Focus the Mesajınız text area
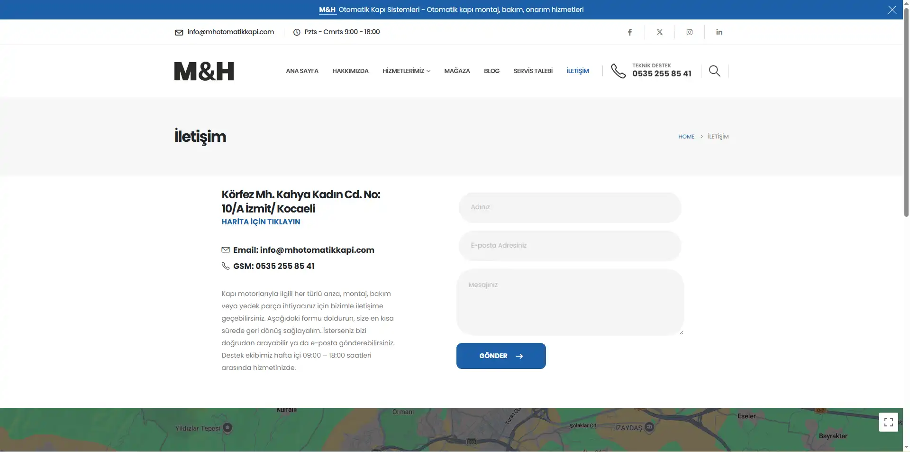The image size is (910, 452). tap(570, 302)
